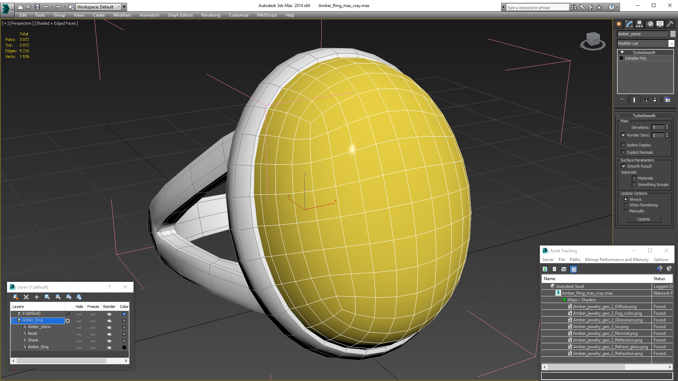Collapse the TurboSmooth rollout header
Image resolution: width=678 pixels, height=381 pixels.
[x=644, y=116]
